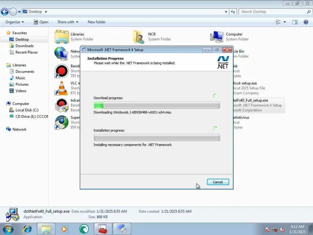
Task: Open Local Disk (C:) in sidebar
Action: 27,110
